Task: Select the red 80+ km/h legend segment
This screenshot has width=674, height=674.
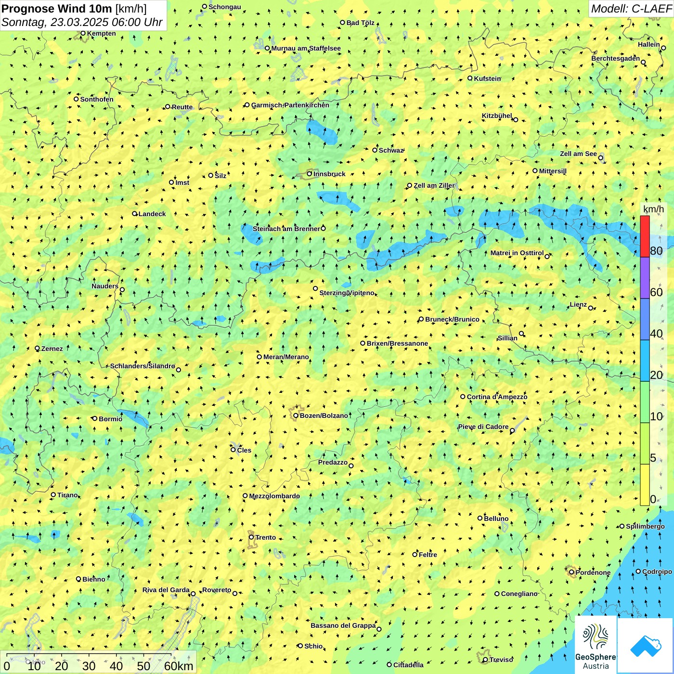Action: [645, 236]
